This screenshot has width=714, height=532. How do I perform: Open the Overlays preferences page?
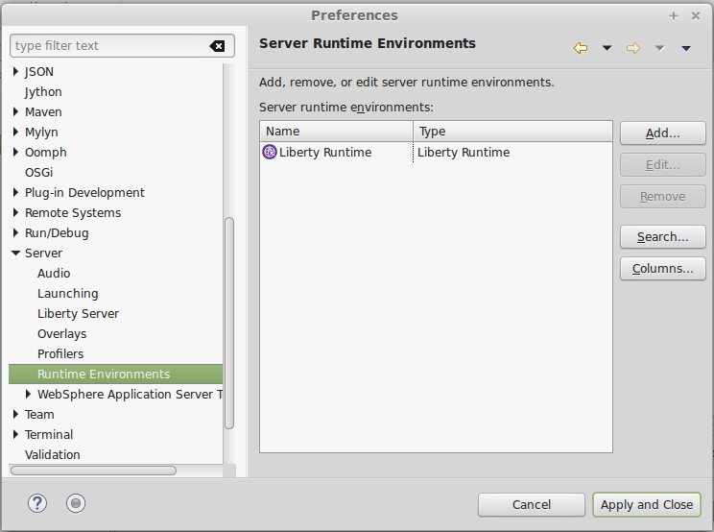coord(62,334)
